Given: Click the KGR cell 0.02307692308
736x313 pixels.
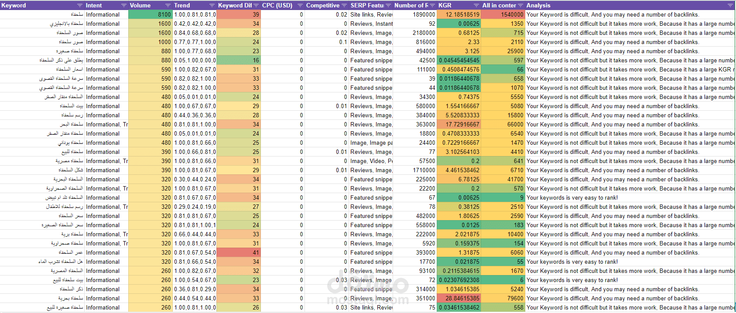Looking at the screenshot, I should (459, 280).
